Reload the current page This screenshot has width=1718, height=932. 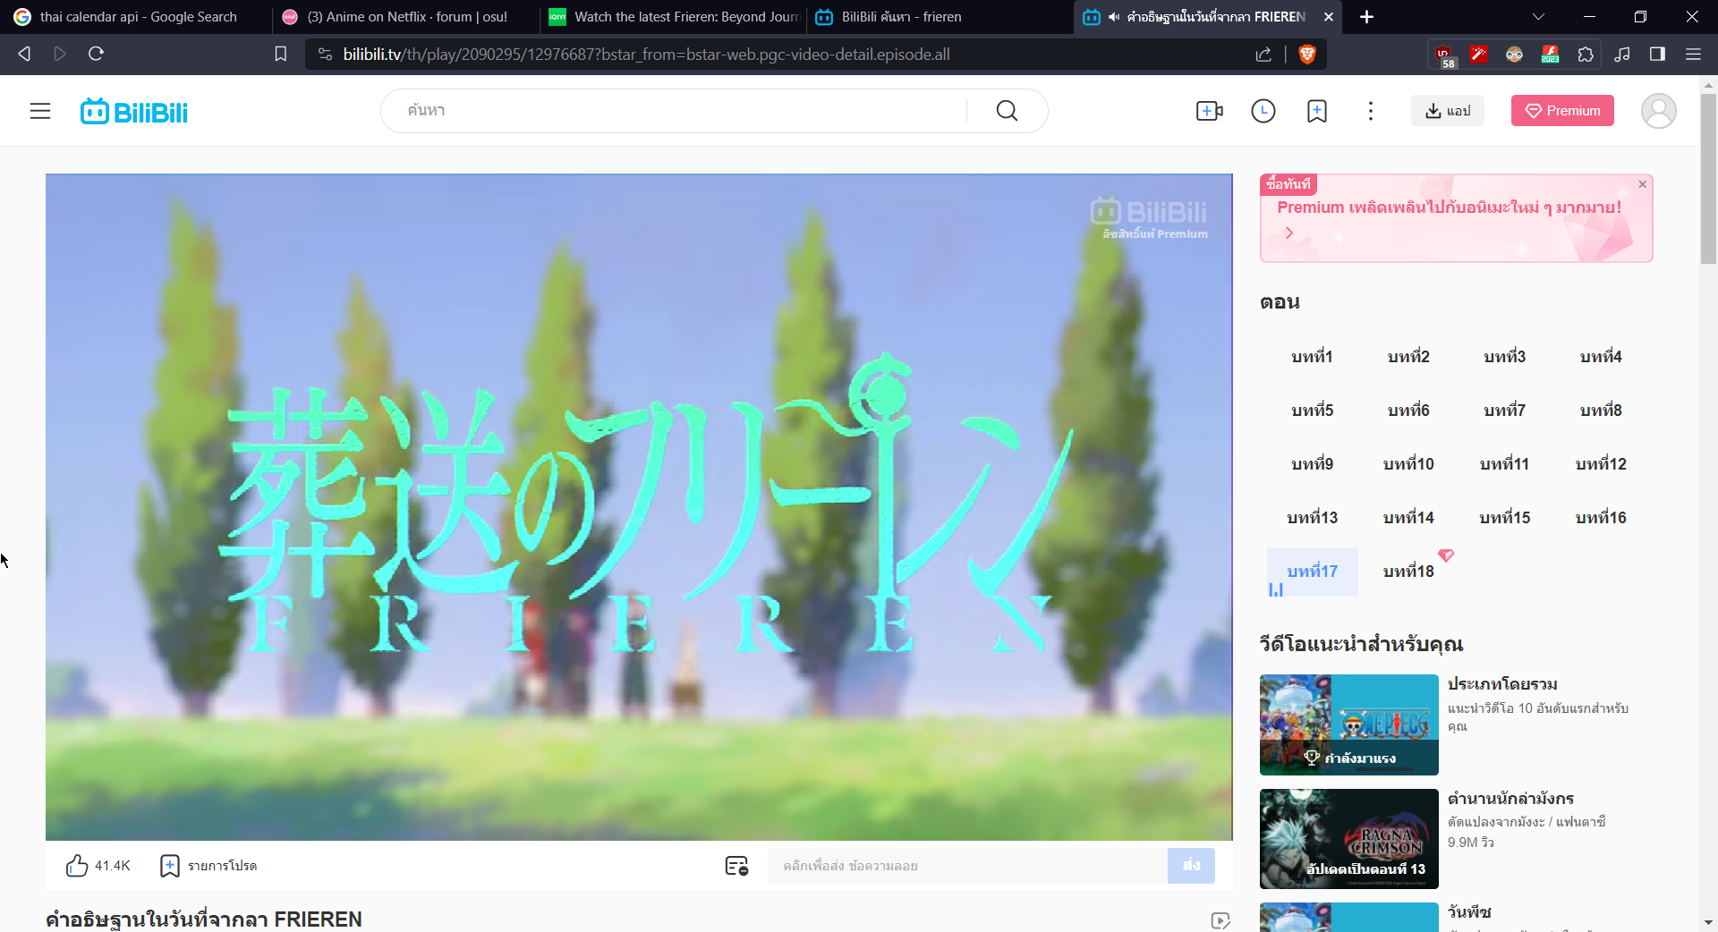pos(97,55)
